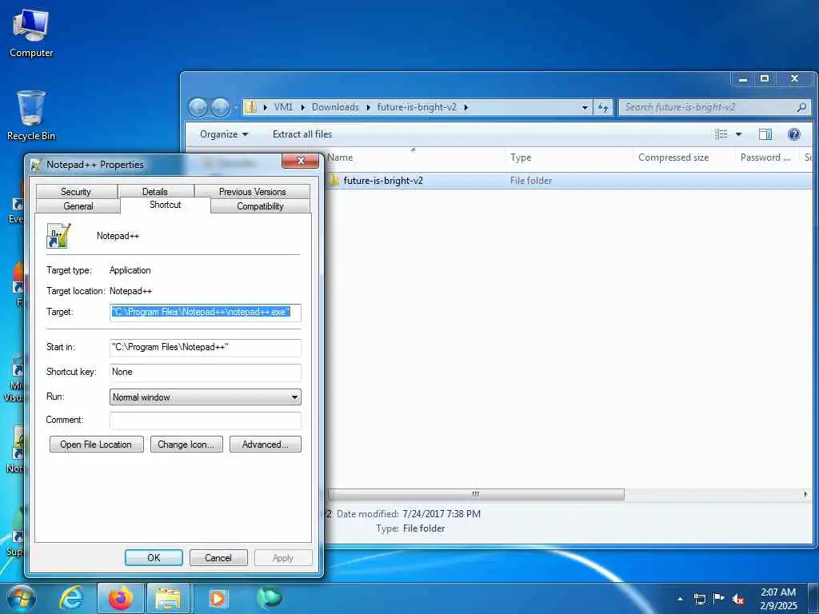Click the Comment field
The width and height of the screenshot is (819, 614).
point(206,421)
